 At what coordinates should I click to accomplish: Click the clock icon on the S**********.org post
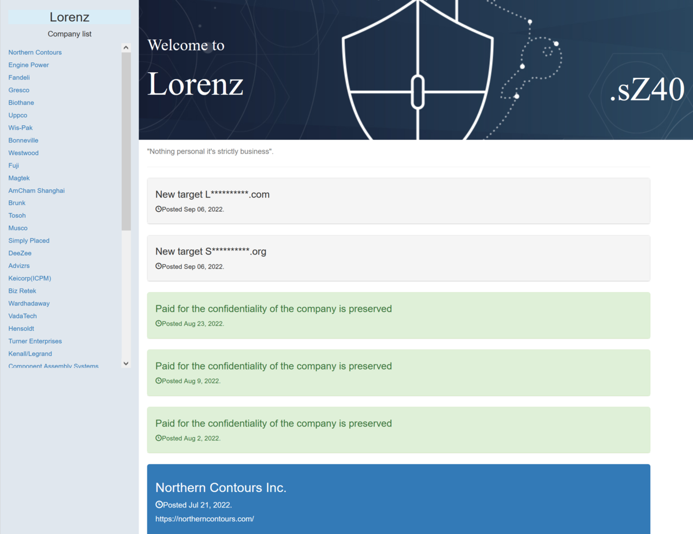point(159,266)
